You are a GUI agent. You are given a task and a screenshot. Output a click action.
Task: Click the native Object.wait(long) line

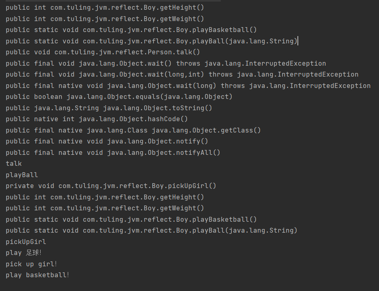[188, 86]
